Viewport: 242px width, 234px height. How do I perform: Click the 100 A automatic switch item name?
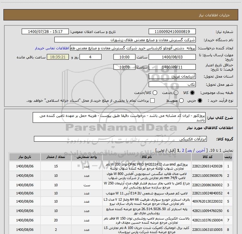[x=147, y=230]
